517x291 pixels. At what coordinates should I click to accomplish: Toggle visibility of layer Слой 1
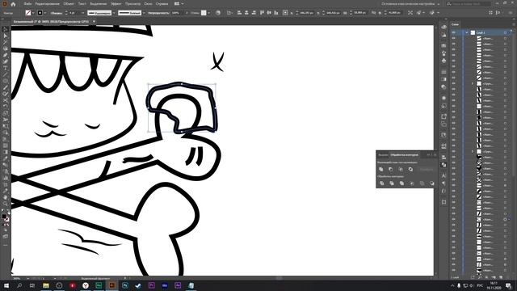[x=454, y=32]
